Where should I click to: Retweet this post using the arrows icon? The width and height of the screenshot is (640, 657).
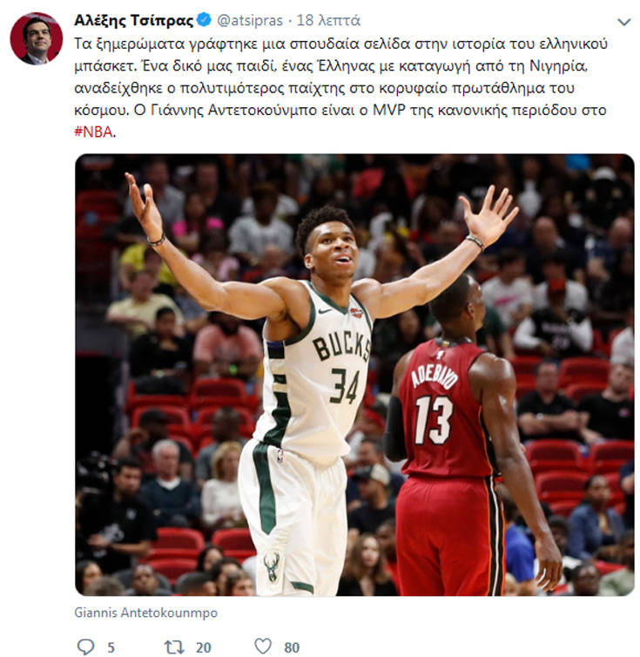pos(174,647)
